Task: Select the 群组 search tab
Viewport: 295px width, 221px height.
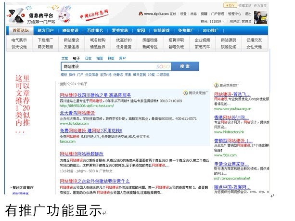Action: tap(111, 58)
